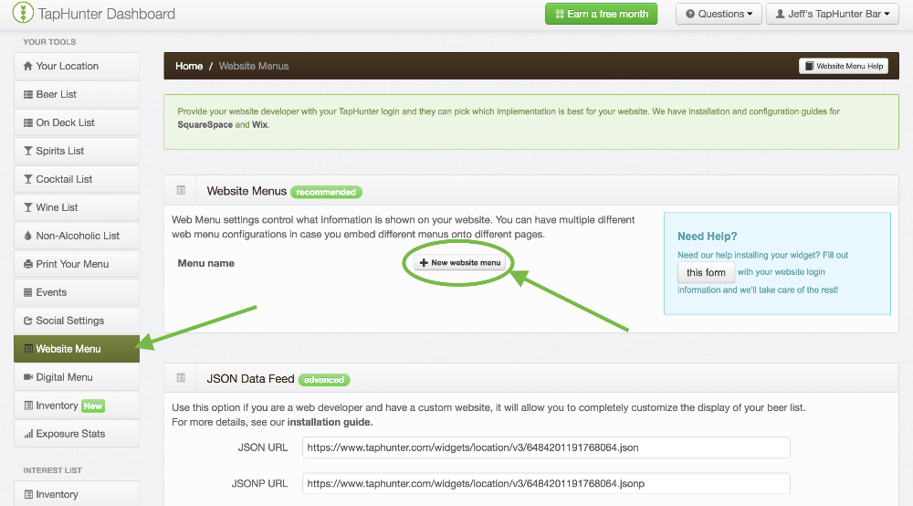This screenshot has height=506, width=913.
Task: Open the SquareSpace guide link
Action: click(x=205, y=124)
